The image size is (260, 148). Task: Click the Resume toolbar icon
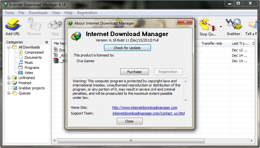point(34,26)
